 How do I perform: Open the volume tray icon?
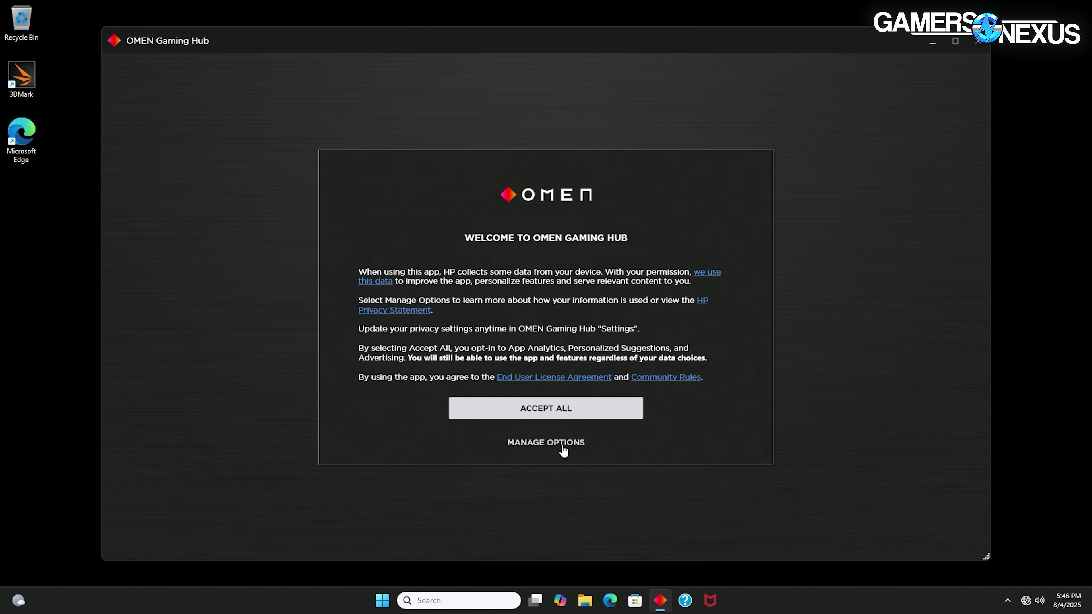coord(1039,600)
